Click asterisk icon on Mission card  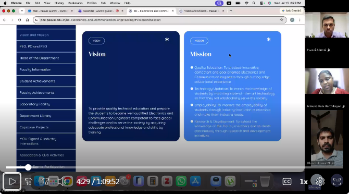pyautogui.click(x=269, y=40)
